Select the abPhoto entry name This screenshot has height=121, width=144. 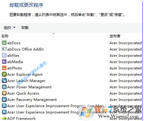click(15, 68)
